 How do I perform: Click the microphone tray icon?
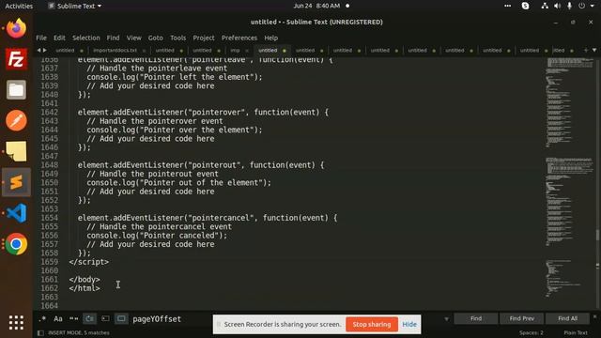(x=569, y=6)
